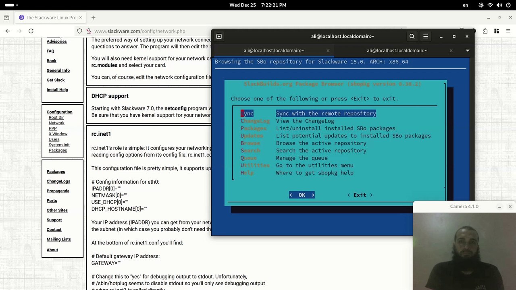The width and height of the screenshot is (516, 290).
Task: Click the Exit button in sbopkg
Action: (360, 195)
